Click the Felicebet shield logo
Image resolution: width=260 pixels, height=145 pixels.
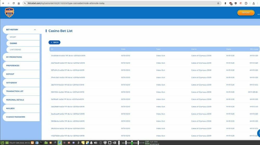click(9, 12)
